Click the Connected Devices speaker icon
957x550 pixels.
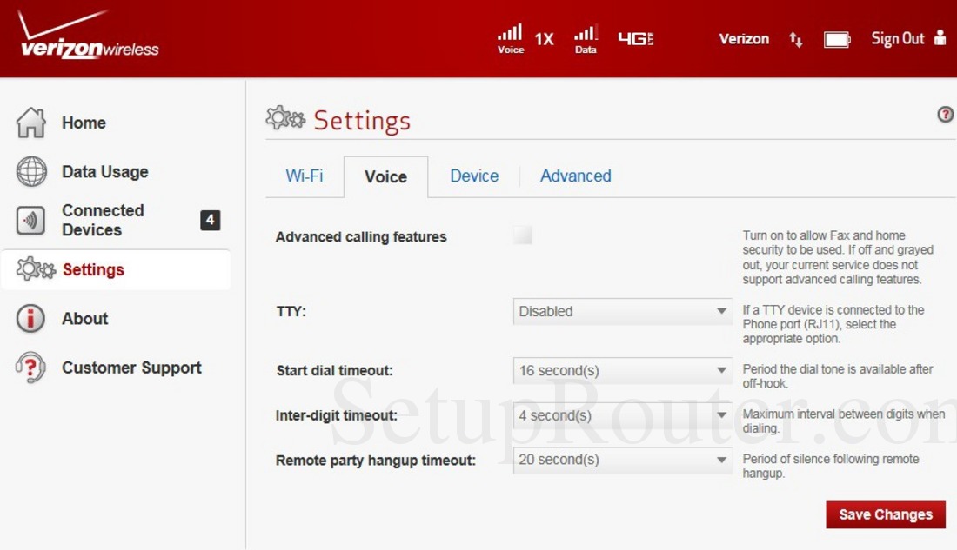tap(31, 220)
